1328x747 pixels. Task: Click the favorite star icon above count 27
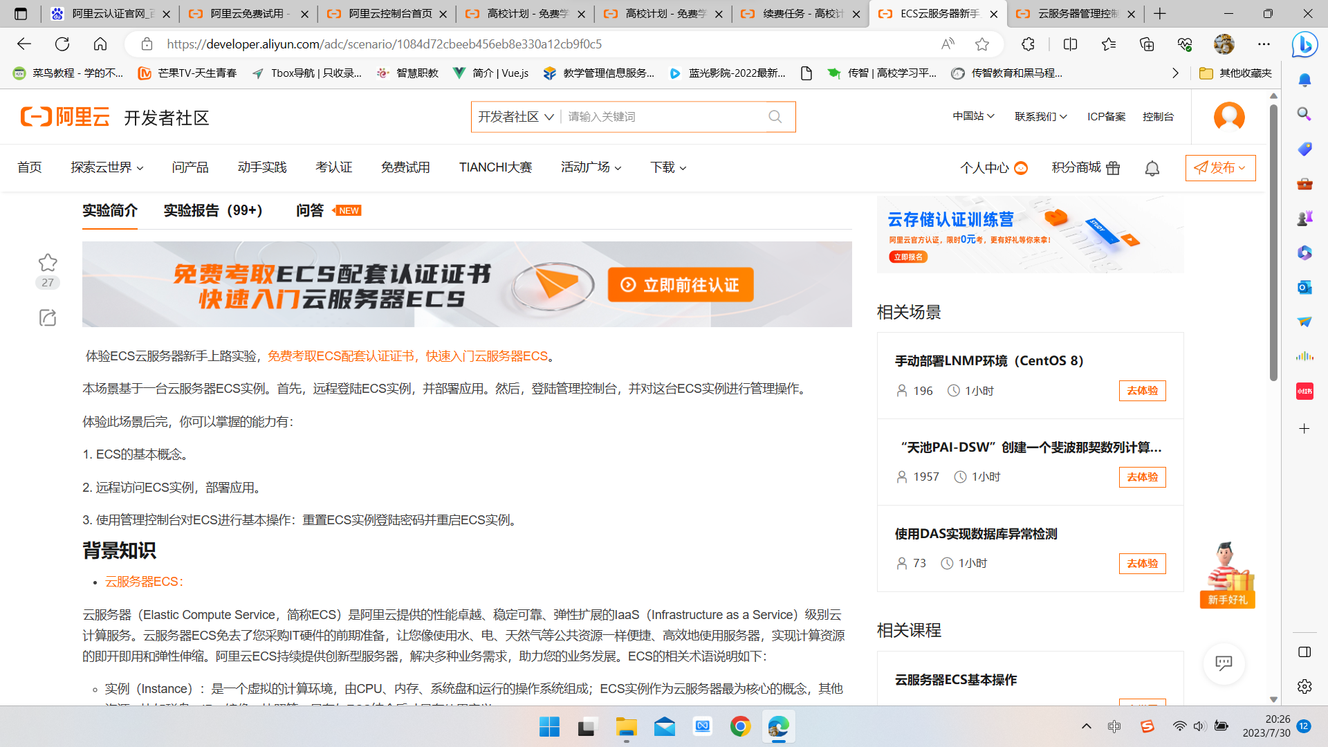pyautogui.click(x=48, y=262)
